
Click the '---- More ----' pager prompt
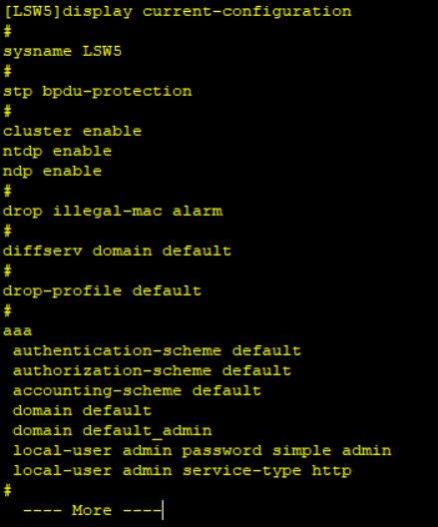point(93,511)
